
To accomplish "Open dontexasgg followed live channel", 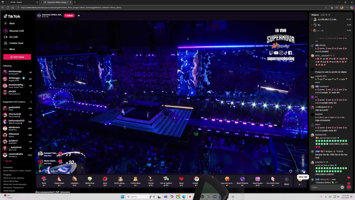I will pyautogui.click(x=17, y=72).
